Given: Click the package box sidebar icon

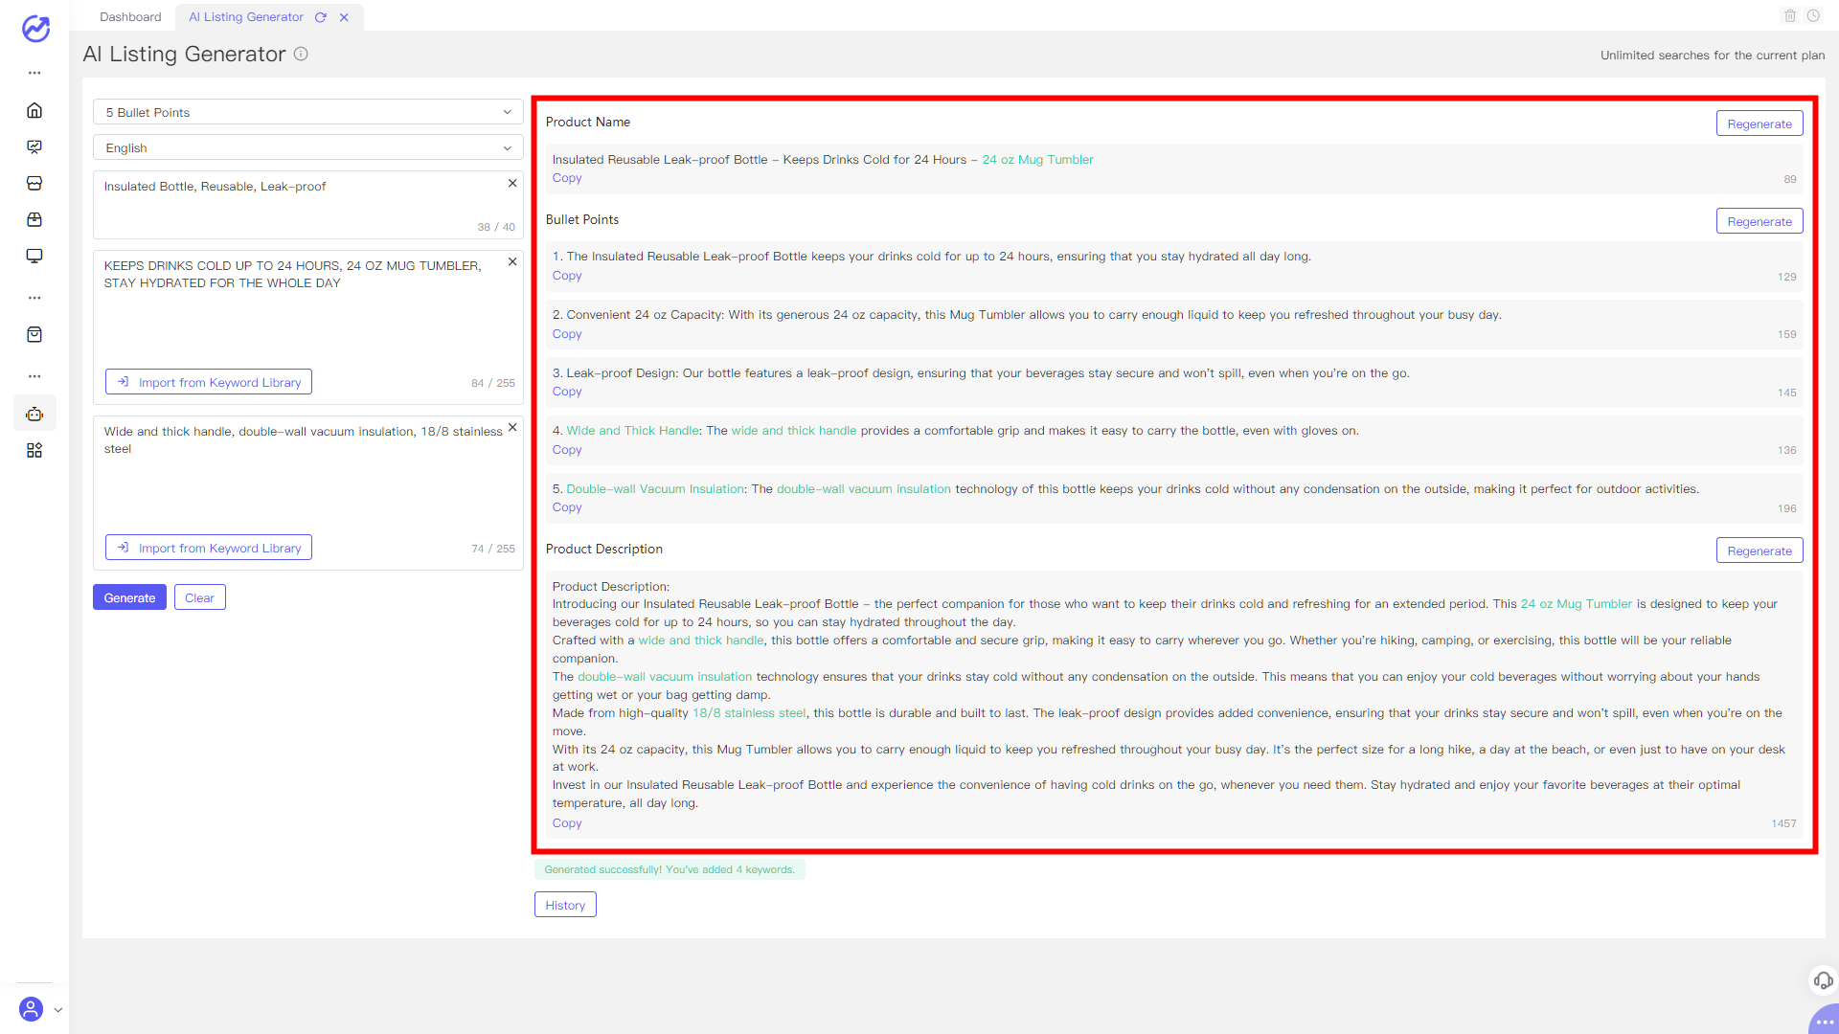Looking at the screenshot, I should click(34, 219).
